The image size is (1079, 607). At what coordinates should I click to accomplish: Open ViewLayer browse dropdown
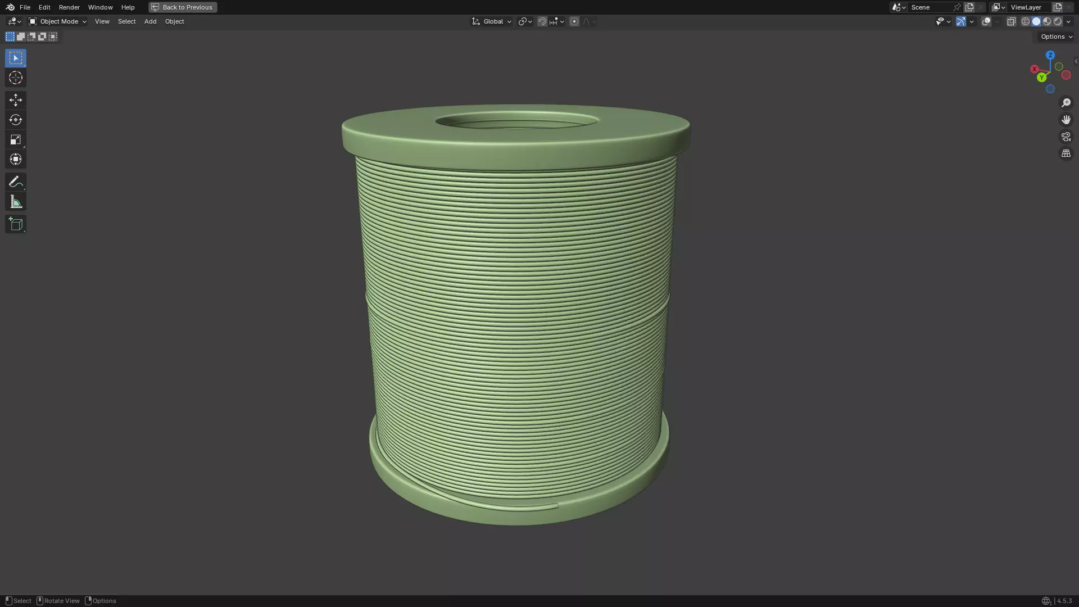pos(998,7)
